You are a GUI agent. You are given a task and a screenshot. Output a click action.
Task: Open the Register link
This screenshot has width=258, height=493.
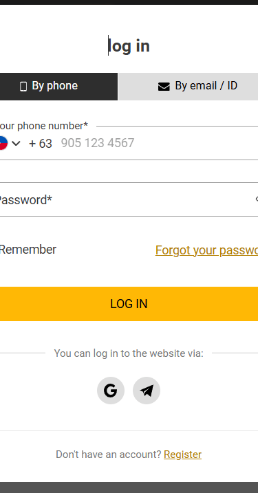point(182,454)
